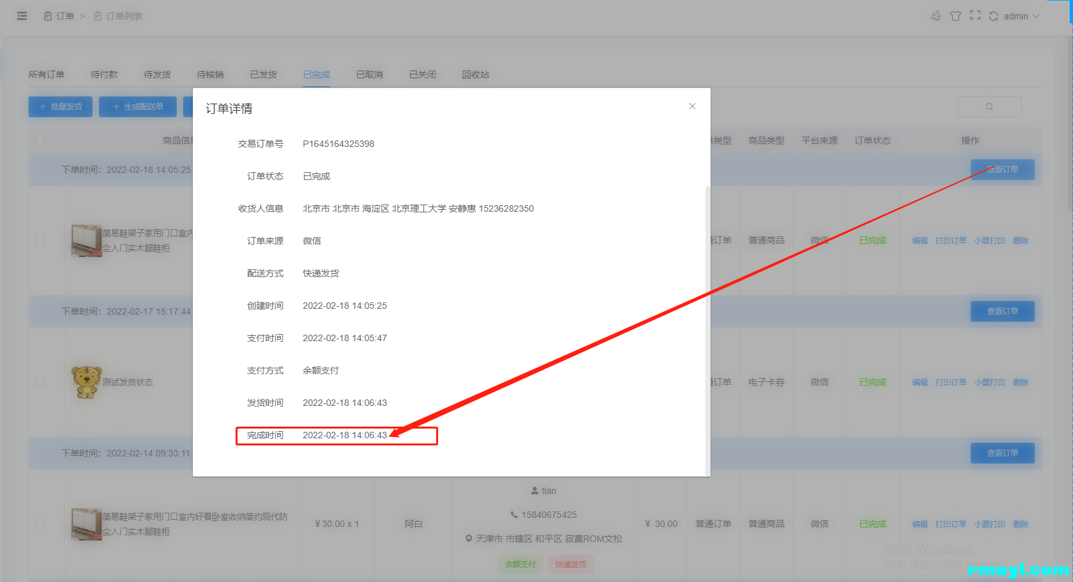Click the 批量发货 button

[60, 107]
